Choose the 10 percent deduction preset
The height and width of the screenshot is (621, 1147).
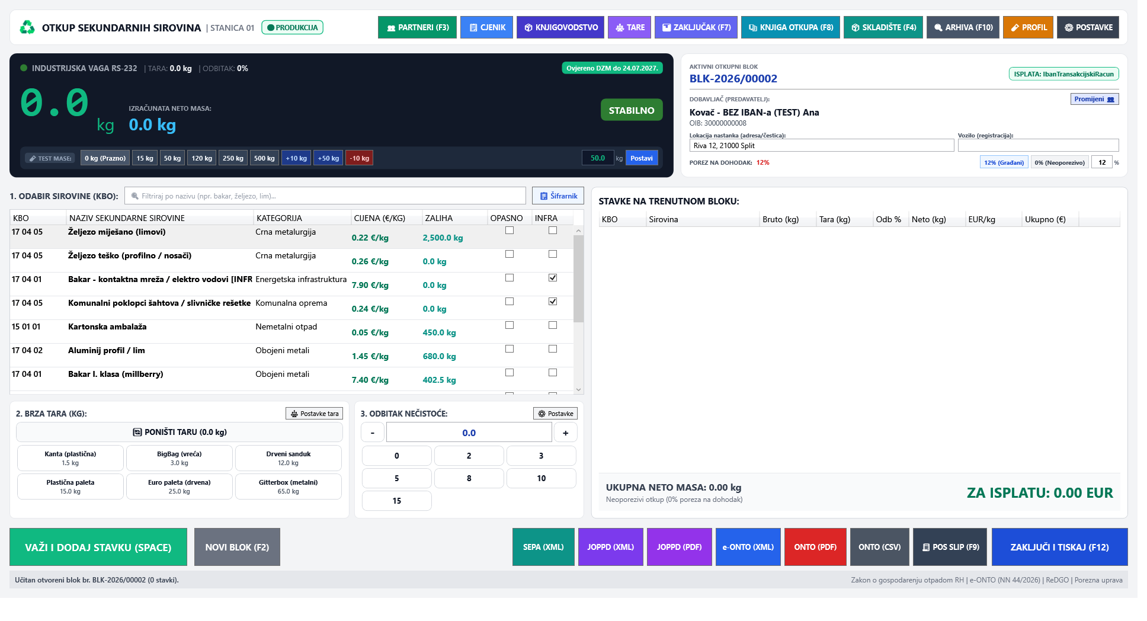tap(541, 478)
